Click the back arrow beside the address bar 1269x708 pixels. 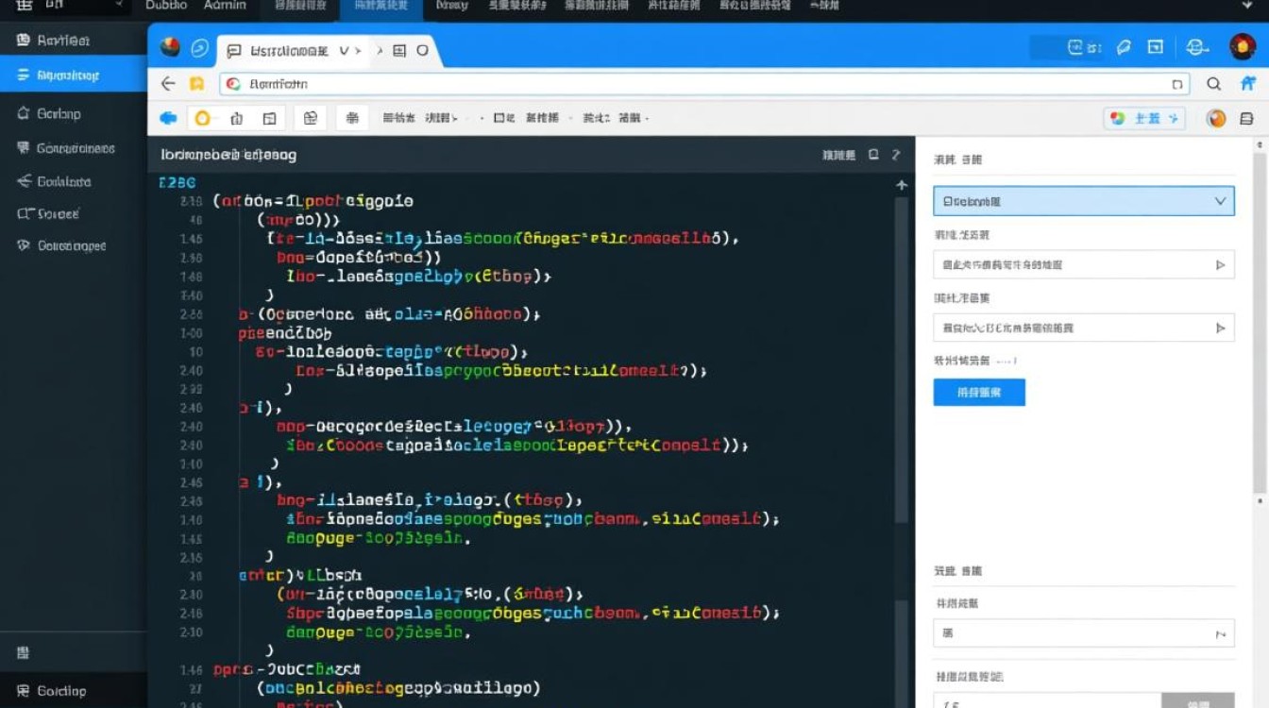point(168,84)
